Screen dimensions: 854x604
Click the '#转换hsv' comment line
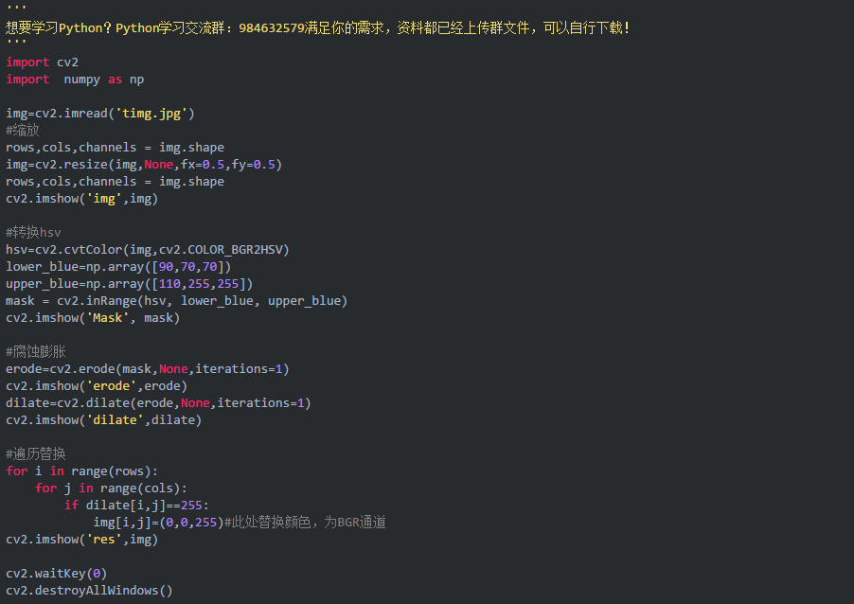[x=33, y=233]
